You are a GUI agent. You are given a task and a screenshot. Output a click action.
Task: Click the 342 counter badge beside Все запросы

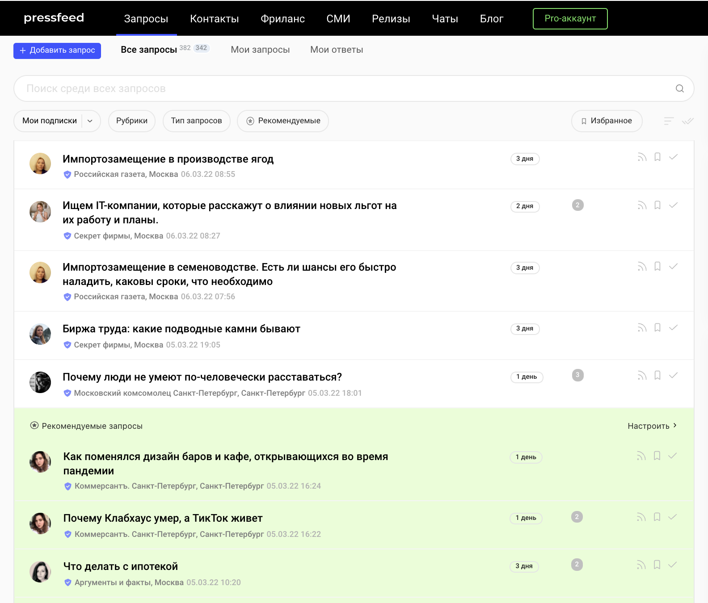201,48
